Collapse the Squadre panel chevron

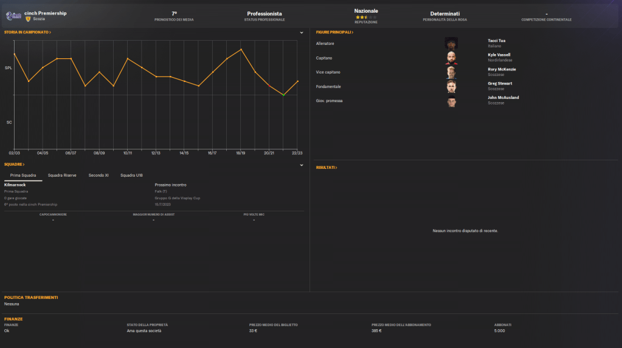[302, 165]
